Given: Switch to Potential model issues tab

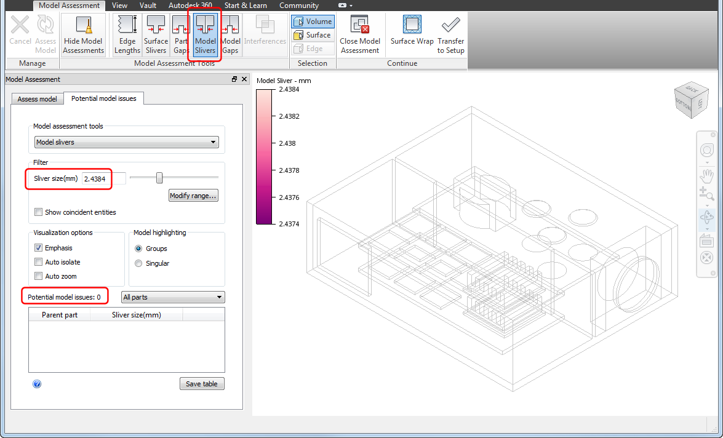Looking at the screenshot, I should point(104,98).
